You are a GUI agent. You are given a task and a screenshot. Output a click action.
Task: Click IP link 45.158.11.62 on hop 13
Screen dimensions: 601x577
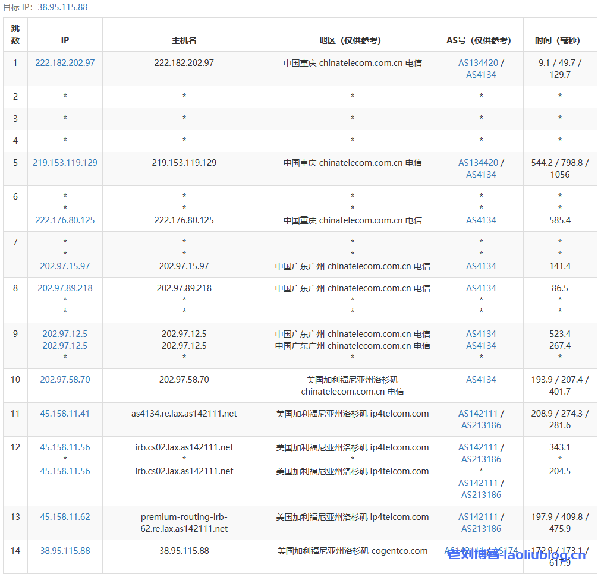coord(65,516)
